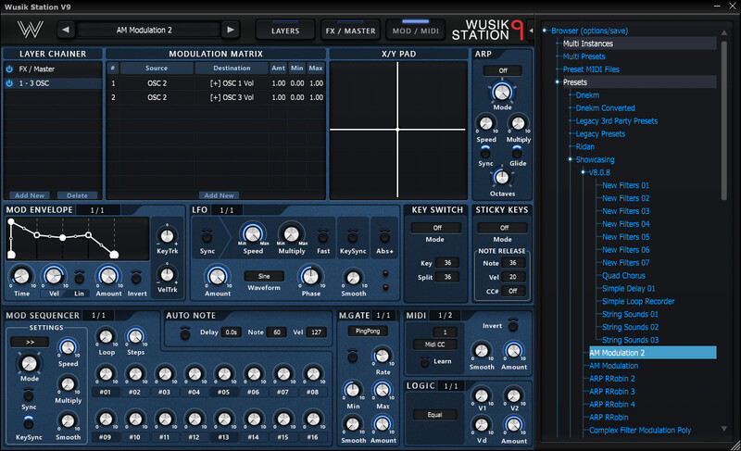The height and width of the screenshot is (451, 741).
Task: Click the Mod Sequencer step #01 knob
Action: (106, 374)
